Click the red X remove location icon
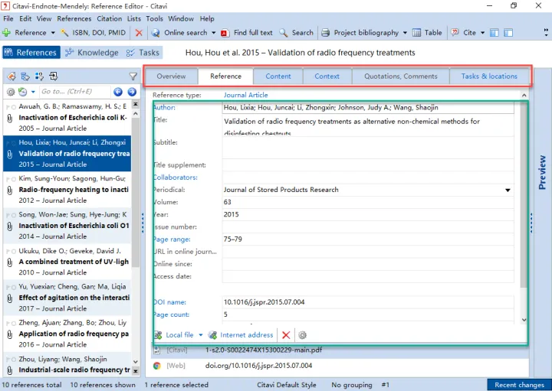The height and width of the screenshot is (391, 552). [286, 335]
